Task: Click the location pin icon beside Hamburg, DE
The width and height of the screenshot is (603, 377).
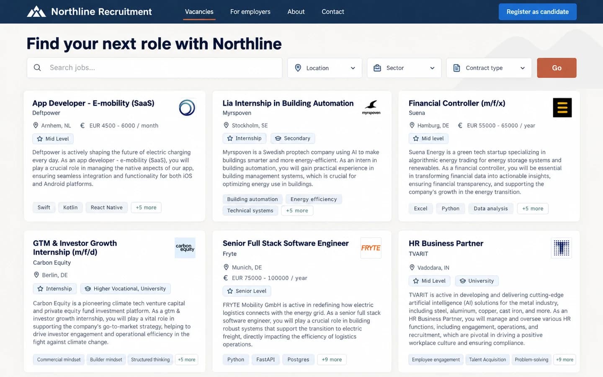Action: tap(412, 125)
